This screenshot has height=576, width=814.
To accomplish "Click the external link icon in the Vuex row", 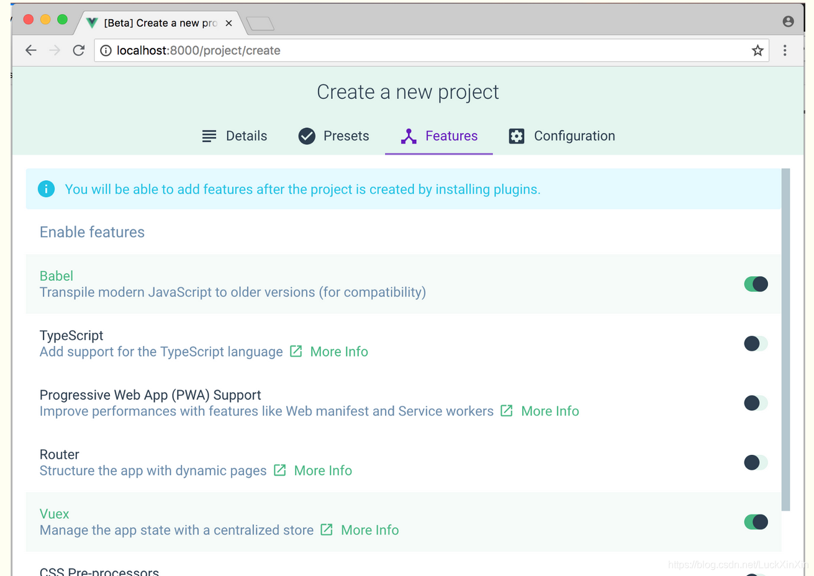I will coord(327,530).
